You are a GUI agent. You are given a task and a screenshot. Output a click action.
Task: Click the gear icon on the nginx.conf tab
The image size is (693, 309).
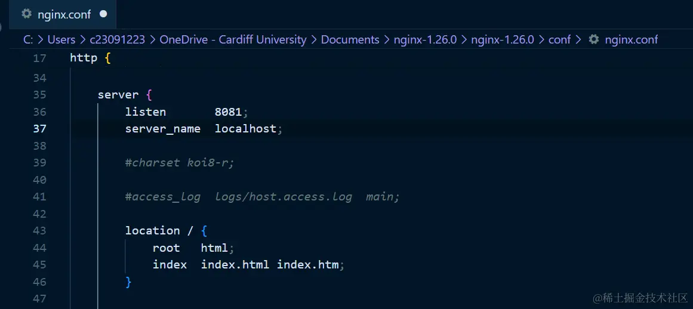pos(26,14)
